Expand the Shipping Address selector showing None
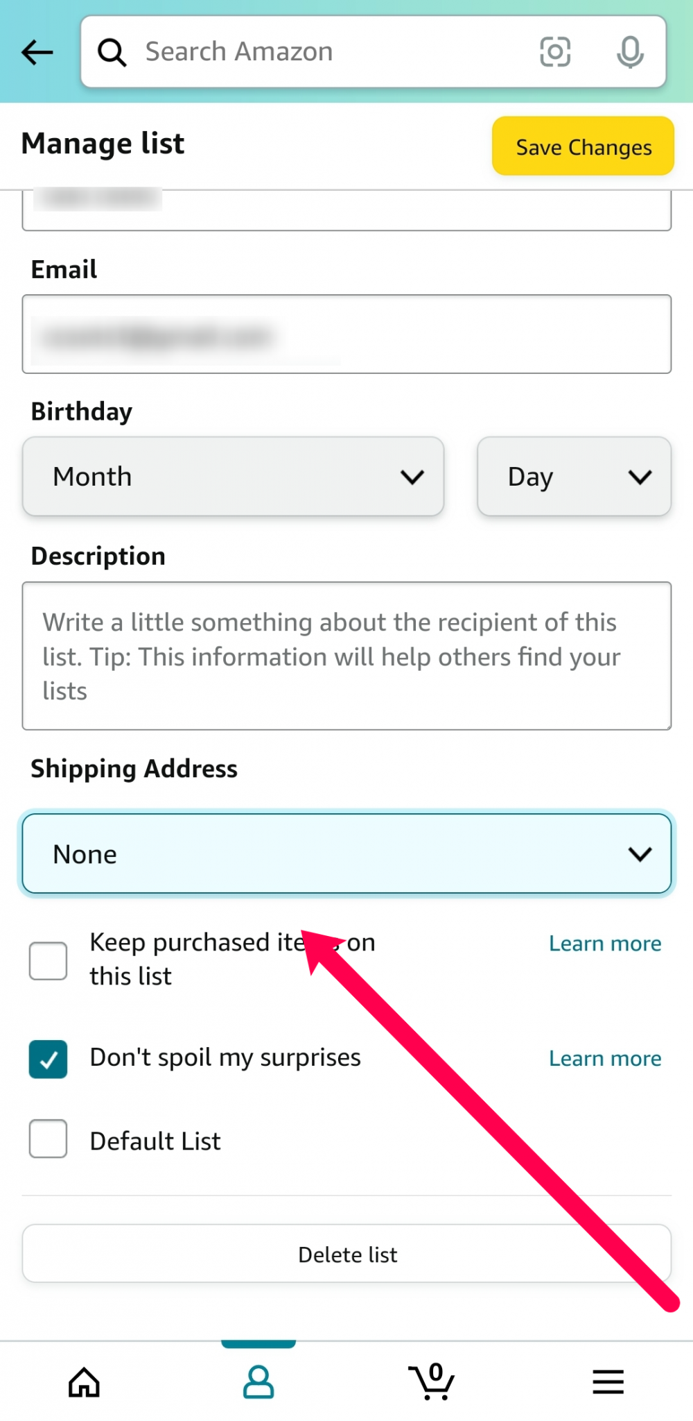693x1421 pixels. pyautogui.click(x=347, y=853)
